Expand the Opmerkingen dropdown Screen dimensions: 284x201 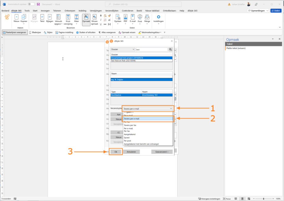[267, 11]
